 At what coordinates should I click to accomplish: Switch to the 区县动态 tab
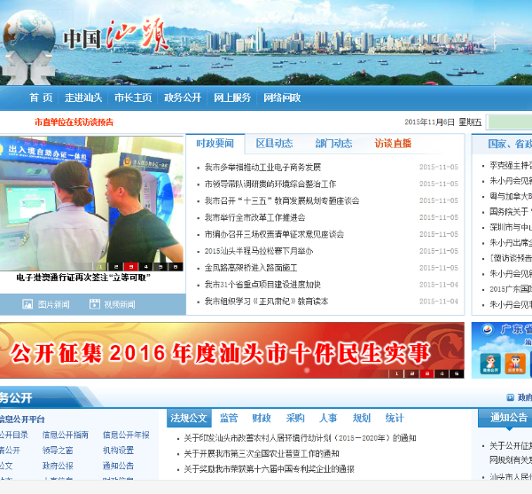click(275, 144)
